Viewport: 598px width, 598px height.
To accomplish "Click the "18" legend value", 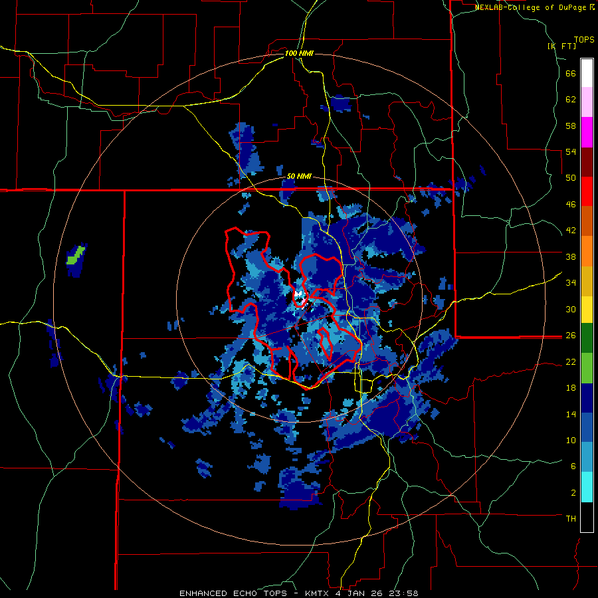I will tap(571, 388).
